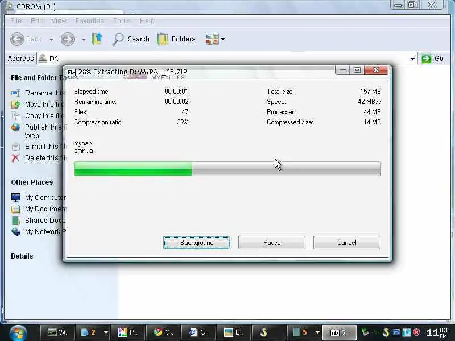Open My Computer in Other Places
Screen dimensions: 455x341
click(x=45, y=197)
